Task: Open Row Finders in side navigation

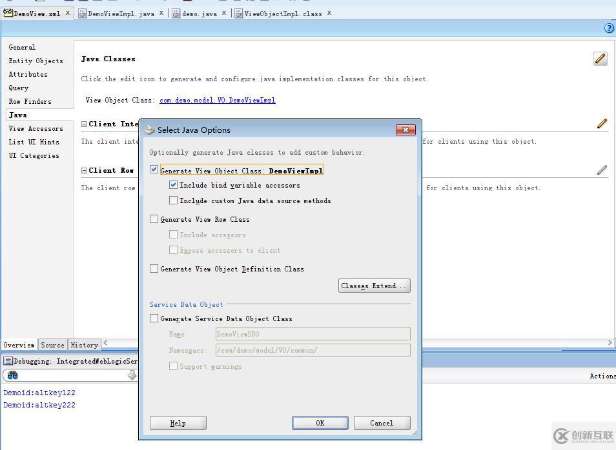Action: pos(30,101)
